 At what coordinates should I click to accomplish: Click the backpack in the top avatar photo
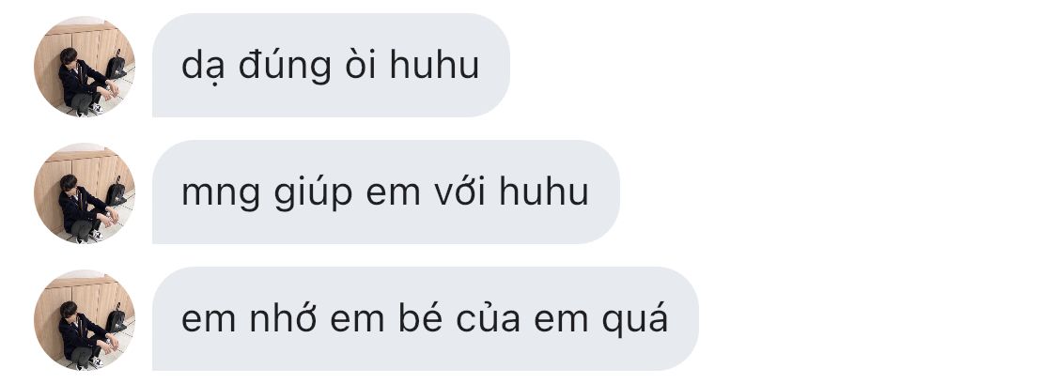click(x=116, y=65)
